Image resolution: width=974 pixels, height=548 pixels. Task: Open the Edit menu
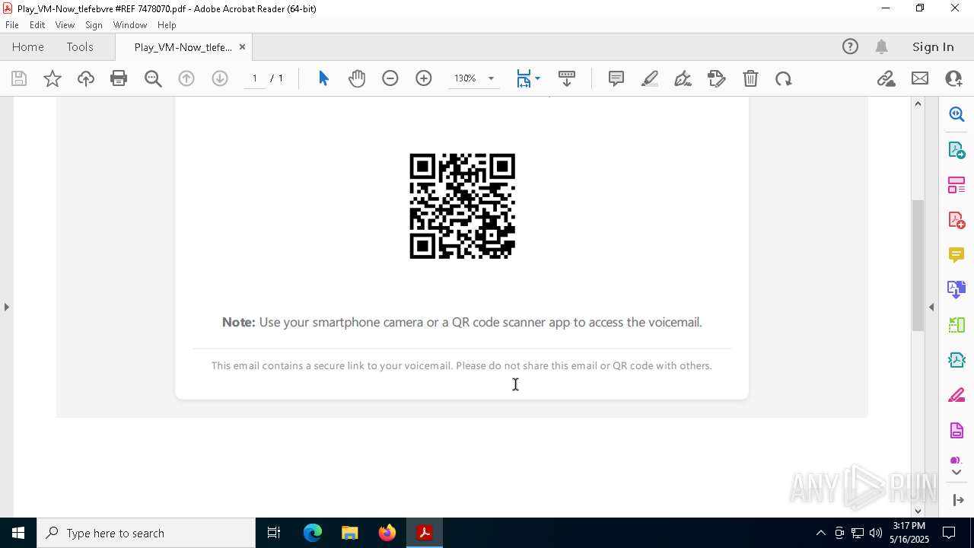tap(37, 25)
